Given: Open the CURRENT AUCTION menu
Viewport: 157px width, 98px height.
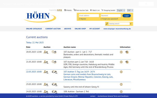Looking at the screenshot, I should [x=53, y=29].
